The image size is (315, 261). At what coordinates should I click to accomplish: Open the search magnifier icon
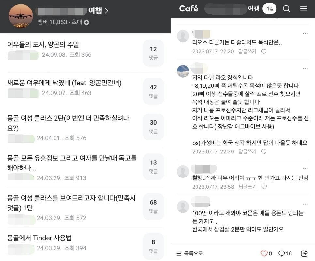(286, 8)
